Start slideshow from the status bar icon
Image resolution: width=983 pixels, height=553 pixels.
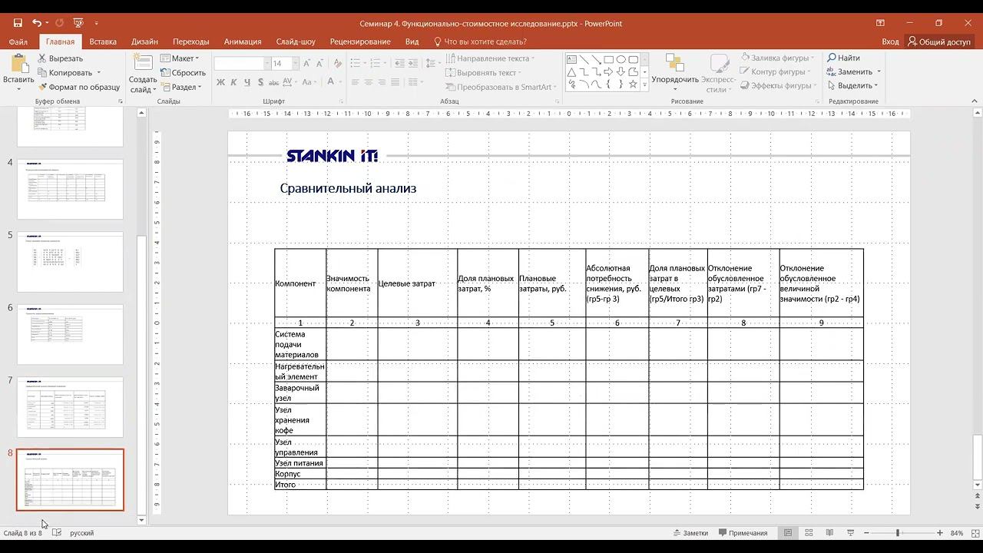850,533
